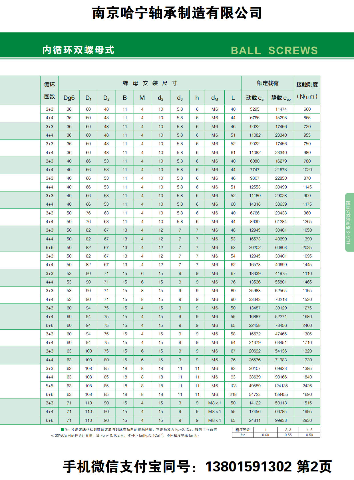Click stiffness value 2460
Viewport: 354px width, 480px height.
click(x=307, y=325)
